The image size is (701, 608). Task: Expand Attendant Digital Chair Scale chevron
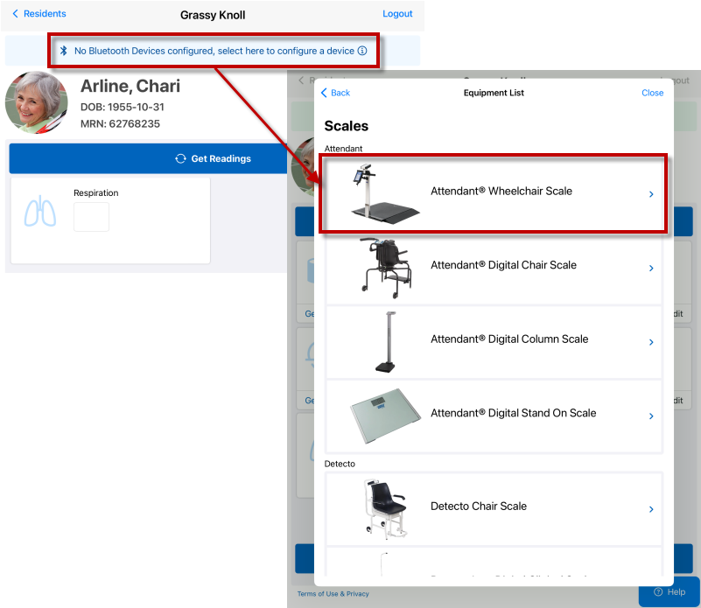click(651, 269)
